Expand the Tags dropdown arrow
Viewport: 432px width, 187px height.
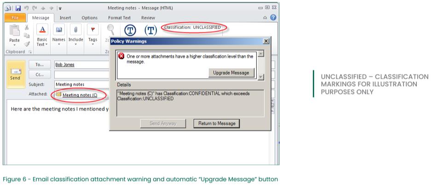pyautogui.click(x=92, y=44)
